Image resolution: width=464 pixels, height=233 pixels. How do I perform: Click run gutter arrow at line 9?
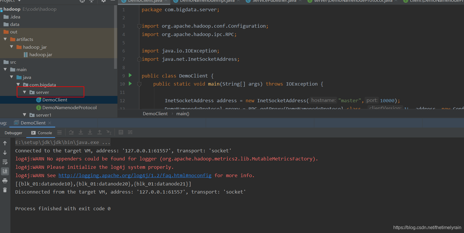pyautogui.click(x=130, y=75)
